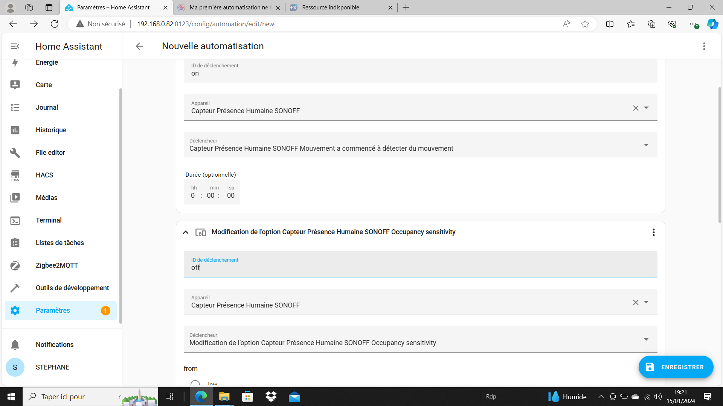Screen dimensions: 723x406
Task: Collapse the Occupancy sensitivity trigger card
Action: click(x=186, y=232)
